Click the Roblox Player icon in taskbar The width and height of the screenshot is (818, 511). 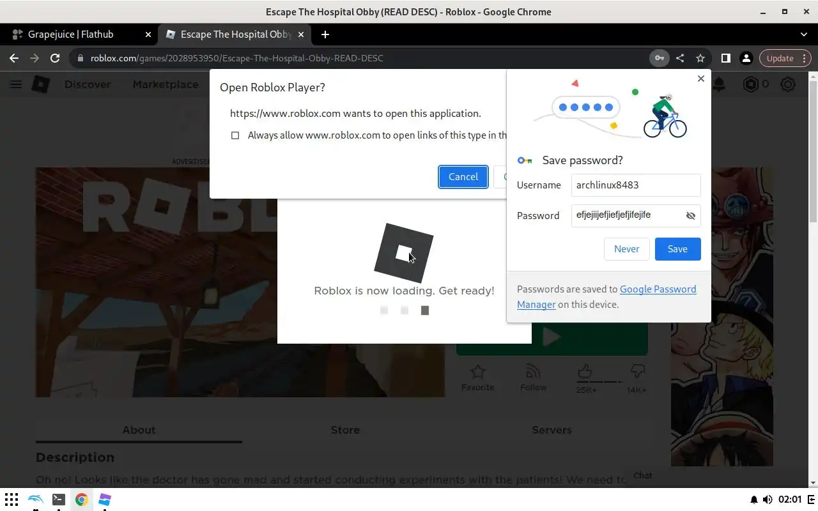(105, 500)
